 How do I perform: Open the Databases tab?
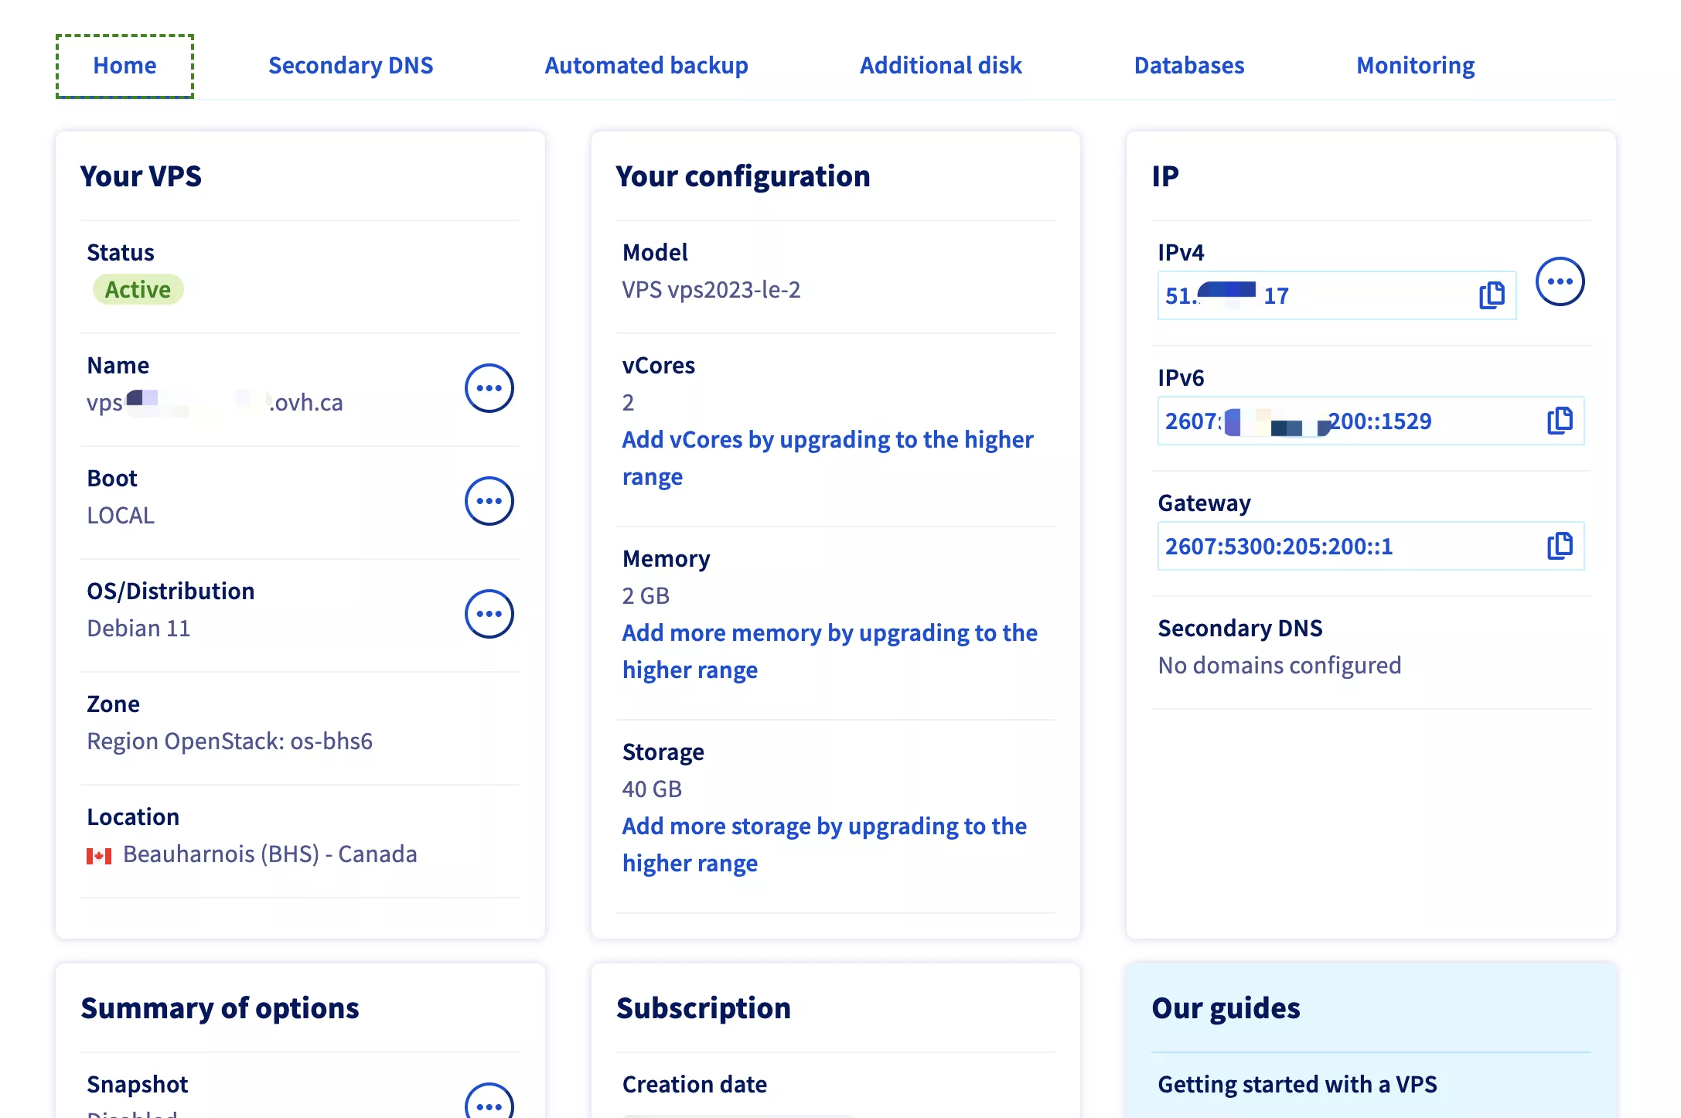click(1188, 66)
